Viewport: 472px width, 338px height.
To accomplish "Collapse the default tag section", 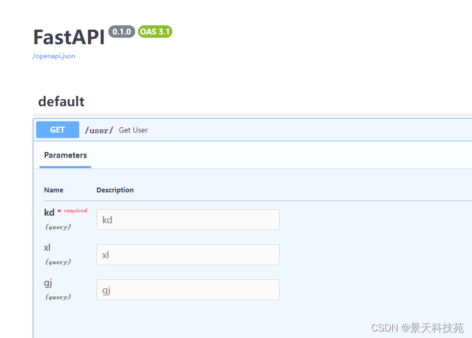I will [61, 101].
